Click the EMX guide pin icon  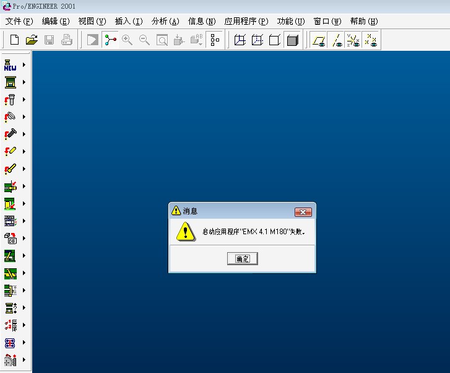tap(11, 100)
